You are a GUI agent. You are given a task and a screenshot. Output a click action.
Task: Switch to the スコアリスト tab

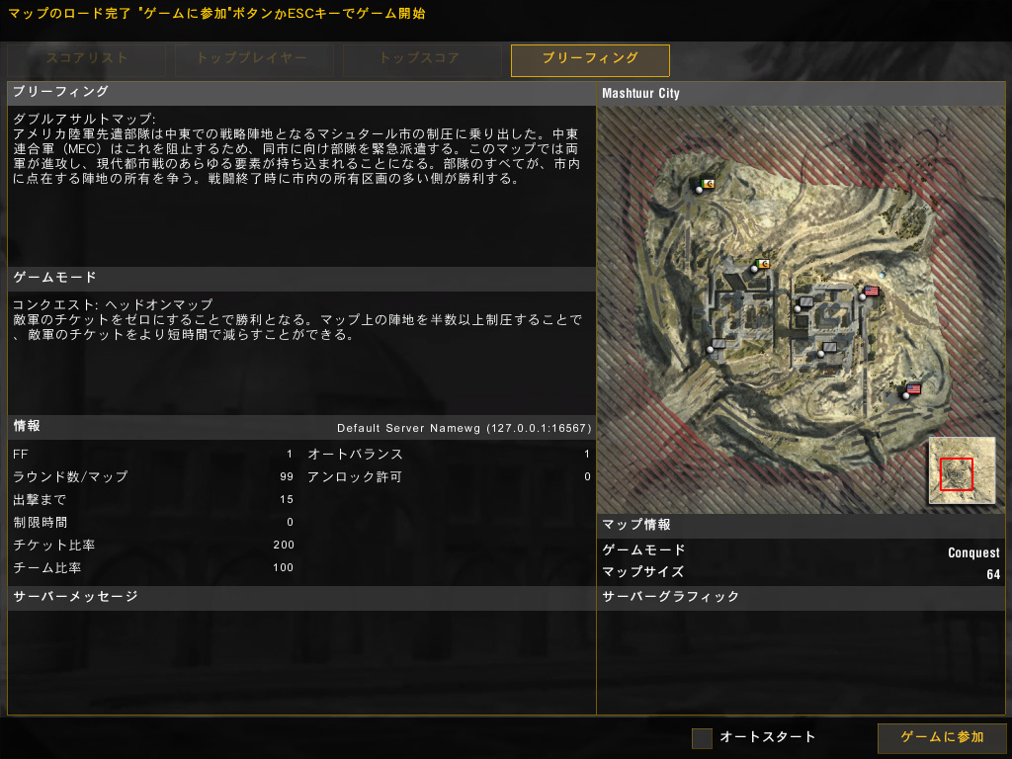87,58
